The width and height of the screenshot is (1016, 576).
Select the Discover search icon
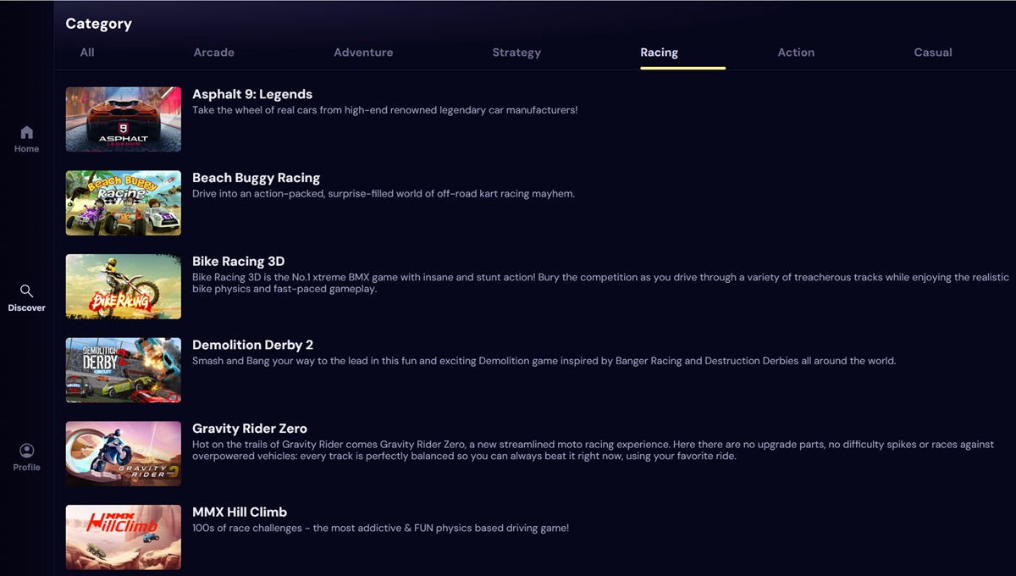[x=26, y=296]
